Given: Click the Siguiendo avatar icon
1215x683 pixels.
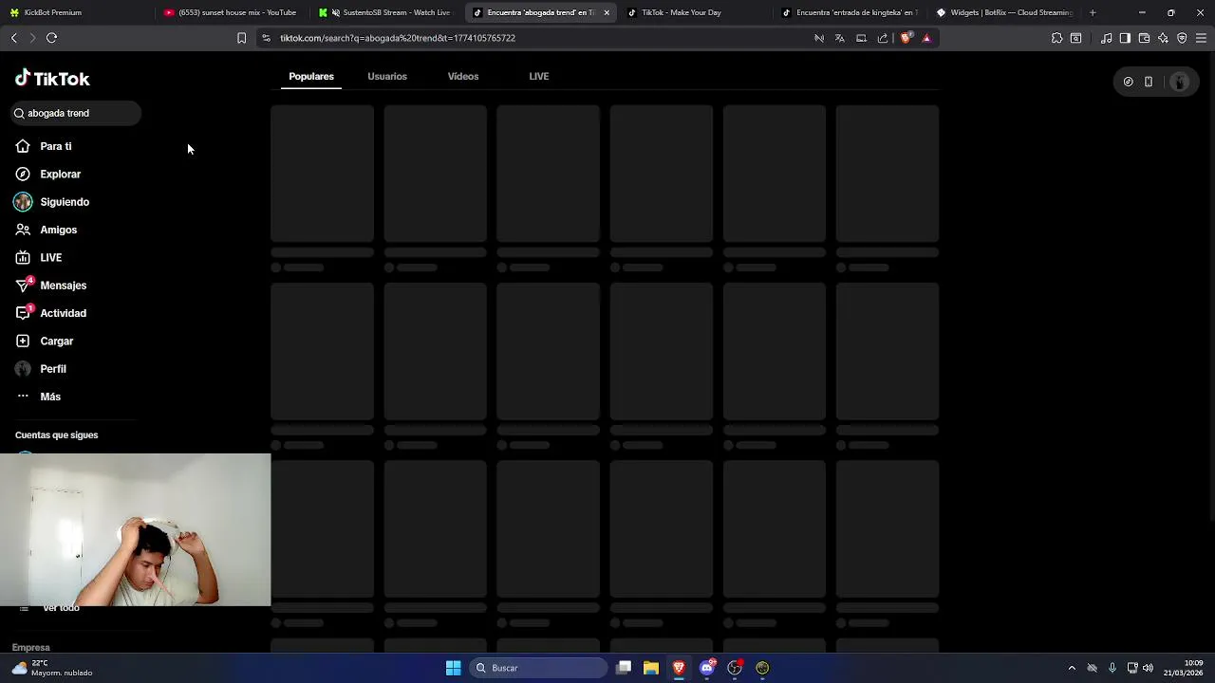Looking at the screenshot, I should 23,202.
